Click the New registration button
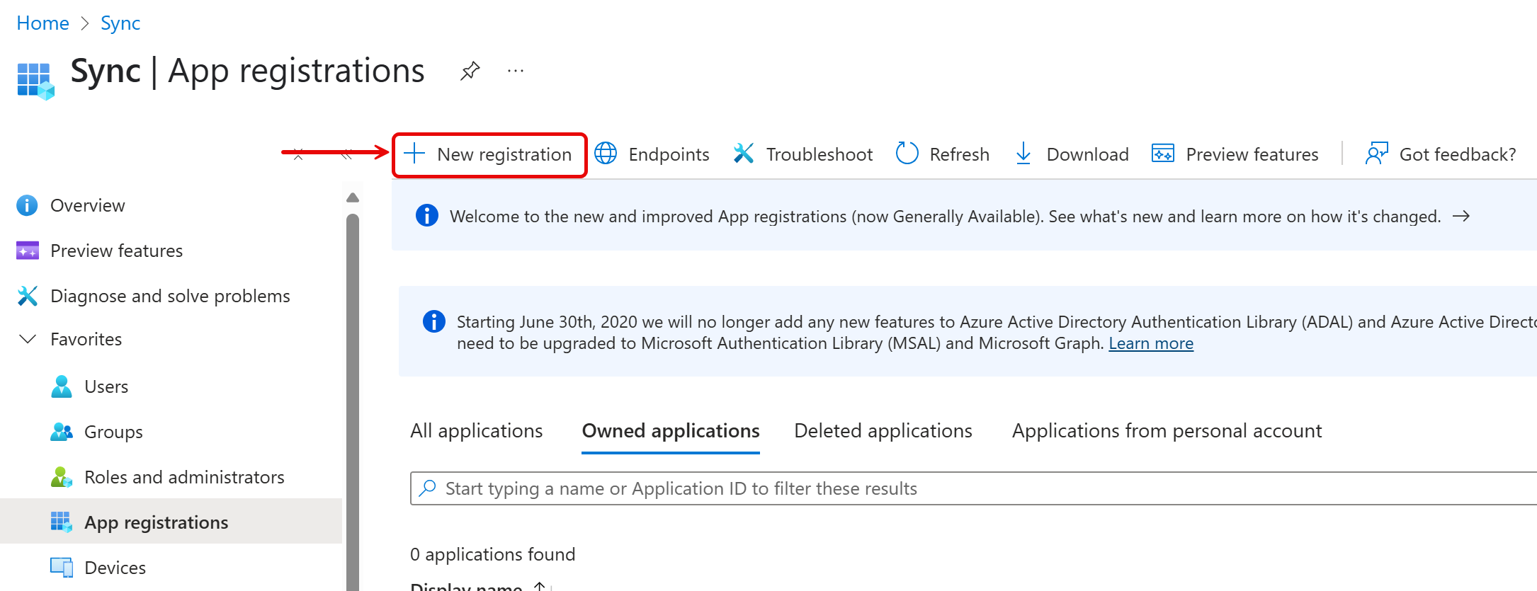Viewport: 1537px width, 591px height. [489, 154]
